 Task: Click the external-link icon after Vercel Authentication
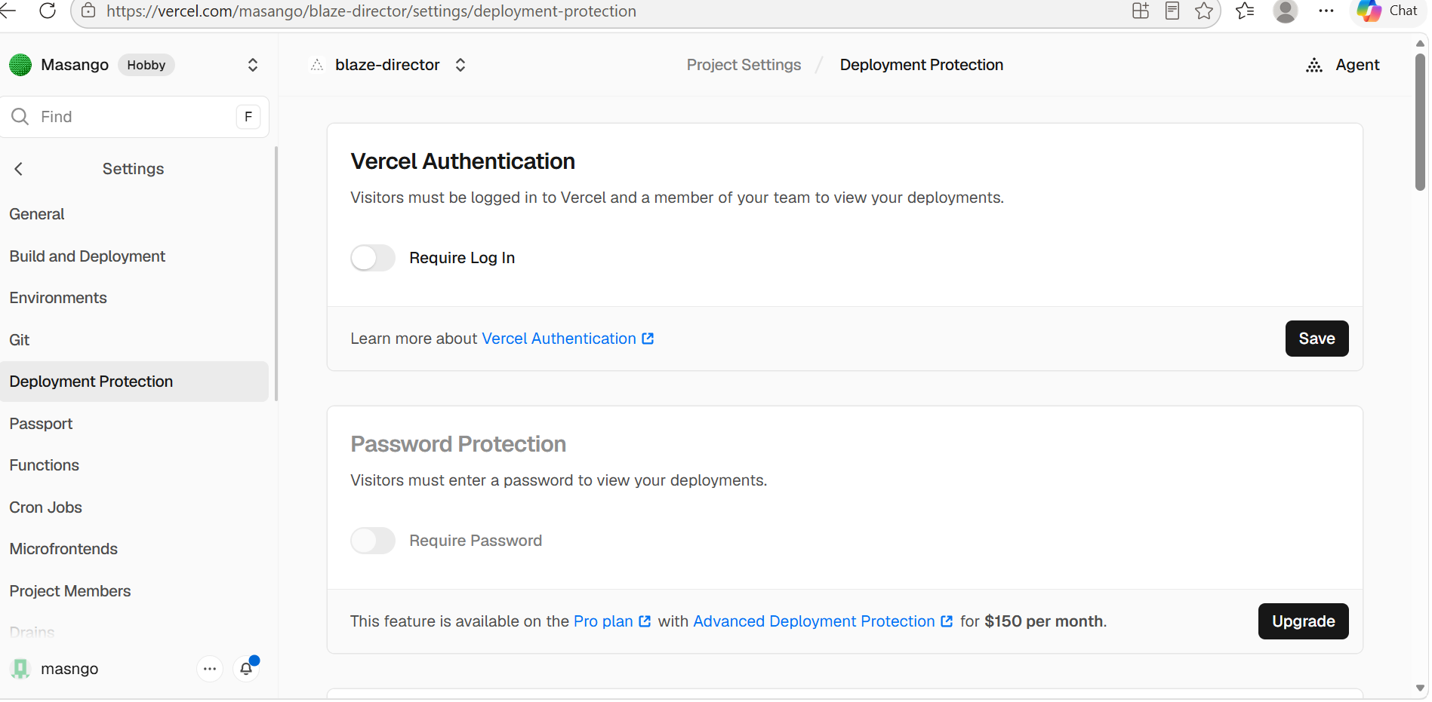coord(648,339)
